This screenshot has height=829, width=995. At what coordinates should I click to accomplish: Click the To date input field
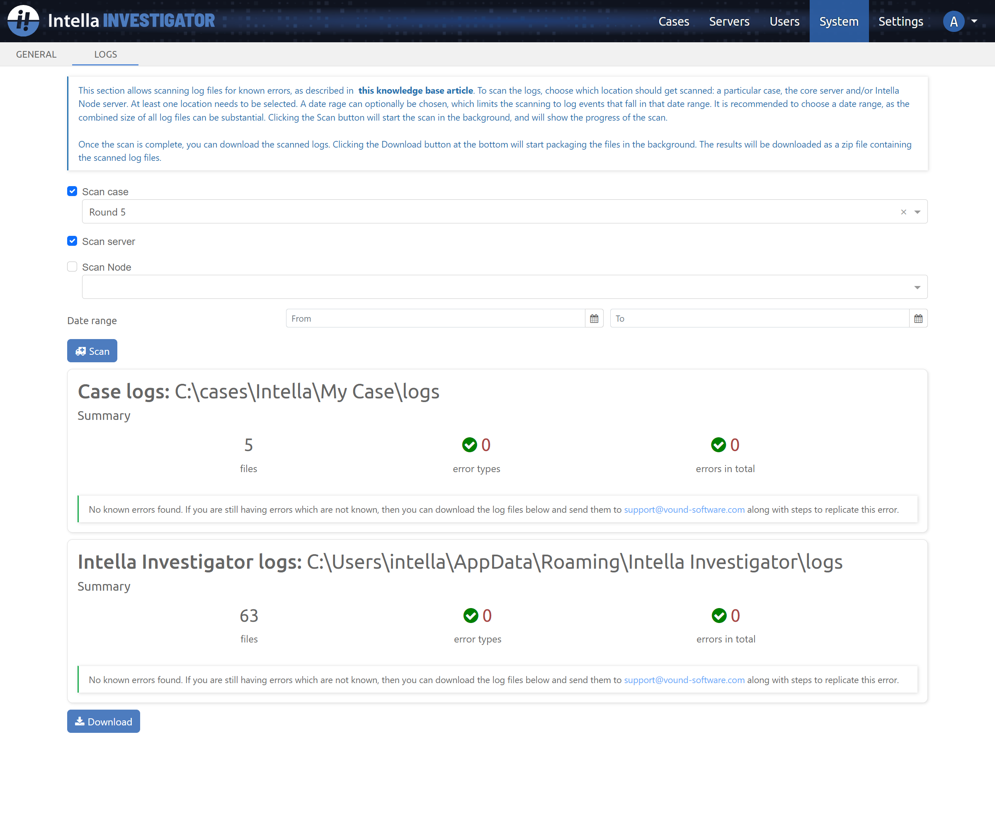pos(760,318)
